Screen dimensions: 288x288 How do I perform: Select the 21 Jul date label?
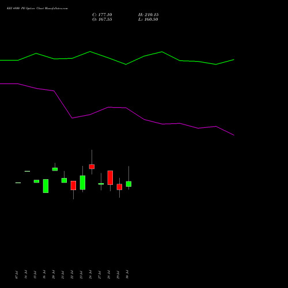[63, 275]
